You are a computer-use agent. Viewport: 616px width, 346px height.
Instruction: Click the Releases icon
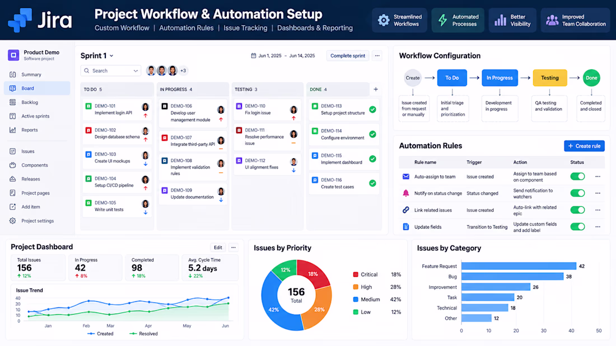pos(12,179)
